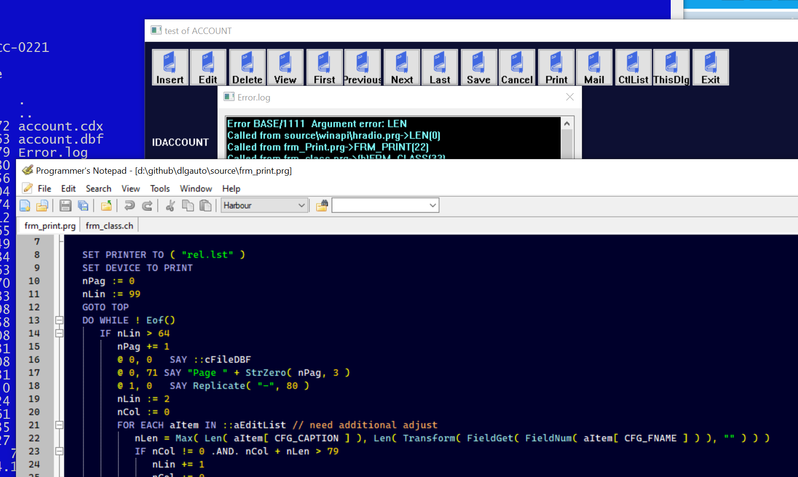
Task: Click the Open file folder icon
Action: coord(42,206)
